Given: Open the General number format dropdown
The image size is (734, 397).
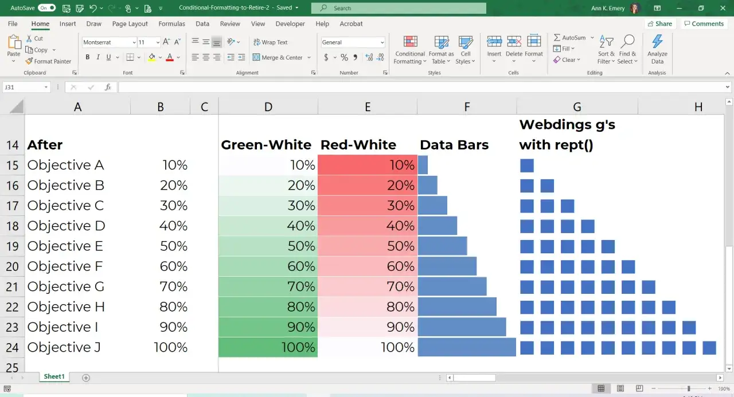Looking at the screenshot, I should tap(382, 42).
